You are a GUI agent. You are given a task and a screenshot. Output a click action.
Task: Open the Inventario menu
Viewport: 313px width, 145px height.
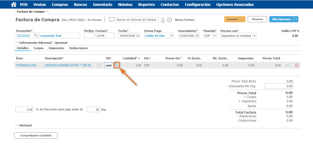(103, 5)
